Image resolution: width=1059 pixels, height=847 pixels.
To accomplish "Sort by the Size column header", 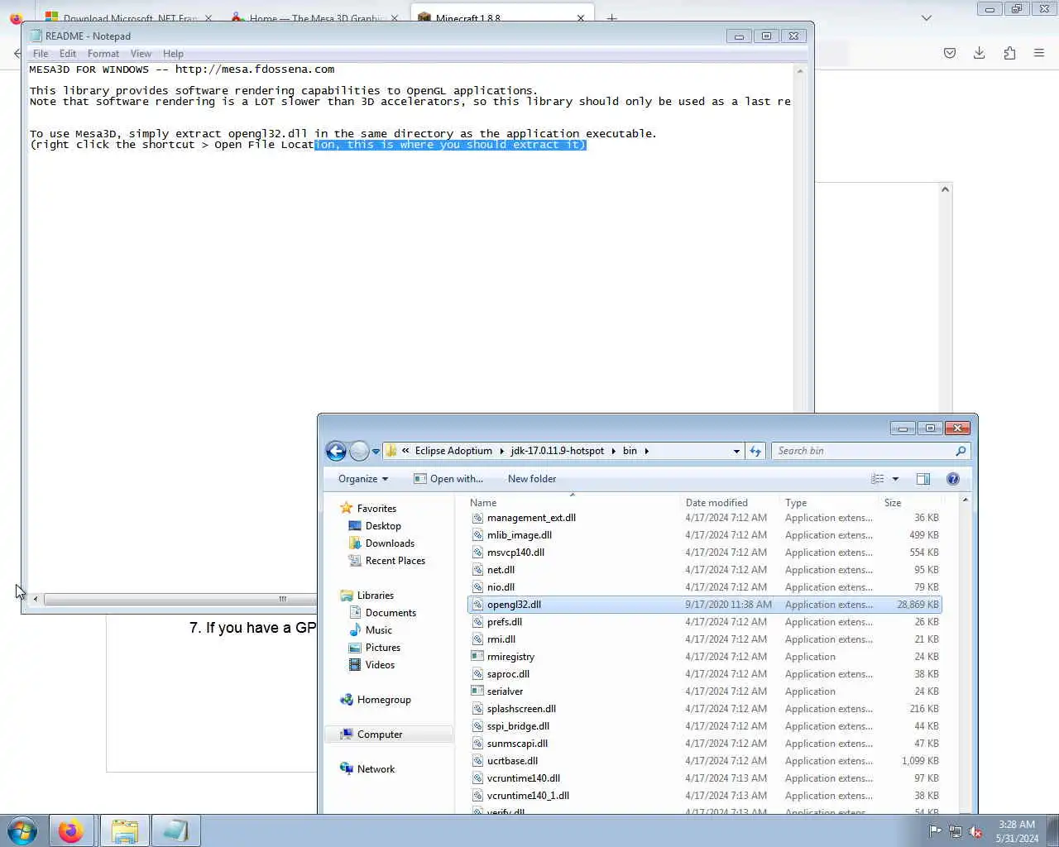I will [910, 503].
